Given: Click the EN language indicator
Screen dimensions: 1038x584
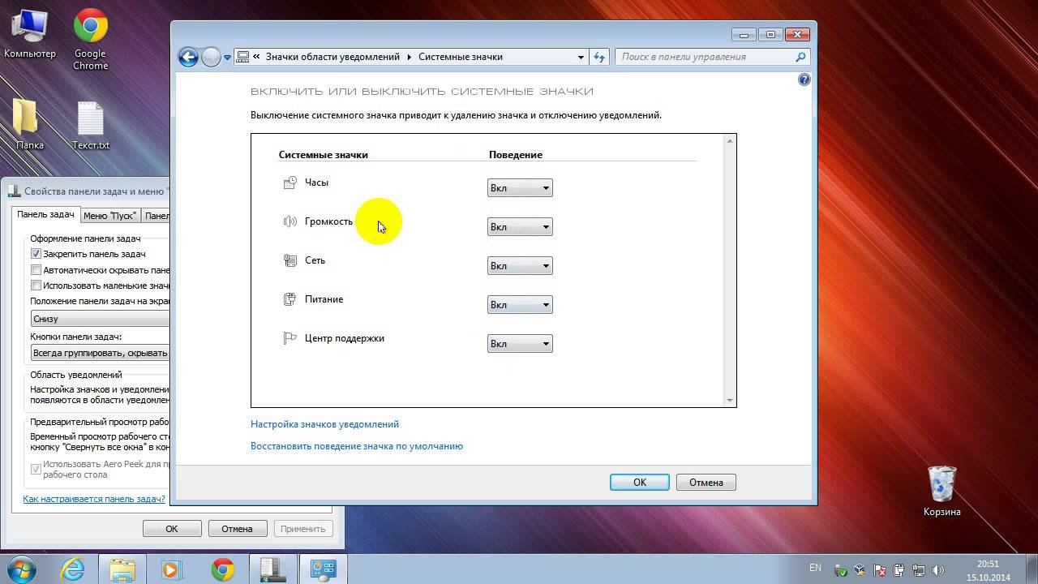Looking at the screenshot, I should 815,568.
